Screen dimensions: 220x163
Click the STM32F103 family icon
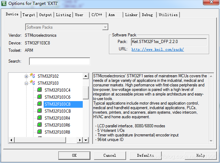(32, 83)
